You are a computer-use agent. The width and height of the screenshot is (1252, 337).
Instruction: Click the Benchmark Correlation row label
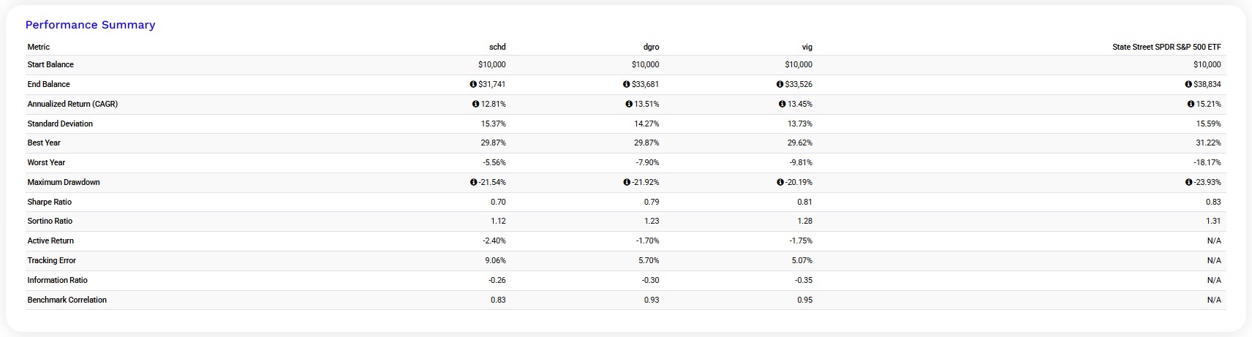pyautogui.click(x=67, y=300)
